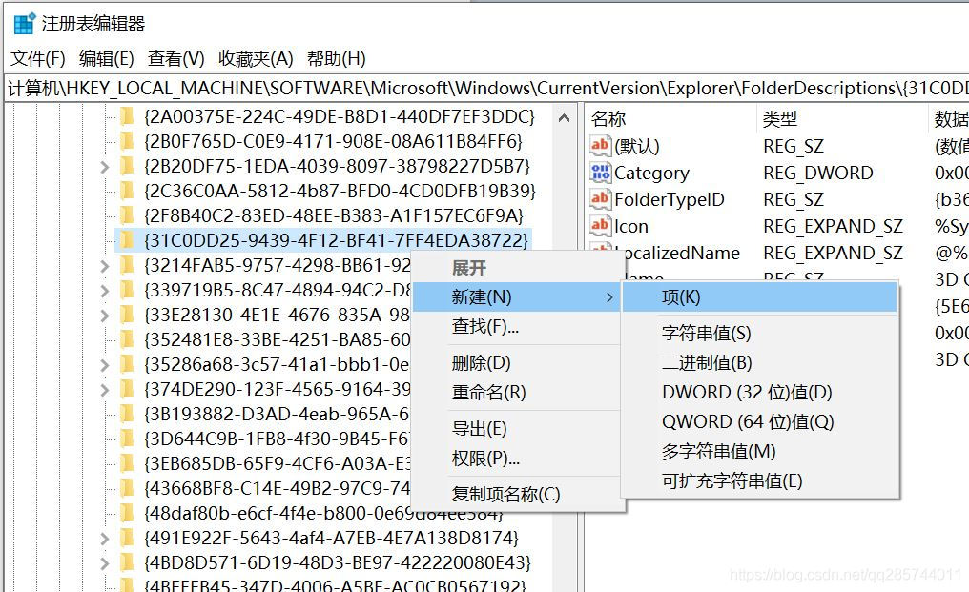Select folder icon of {2F8B40C2-83ED-48EE-B383-A1F157EC6F9A}
The width and height of the screenshot is (969, 592).
pyautogui.click(x=127, y=215)
